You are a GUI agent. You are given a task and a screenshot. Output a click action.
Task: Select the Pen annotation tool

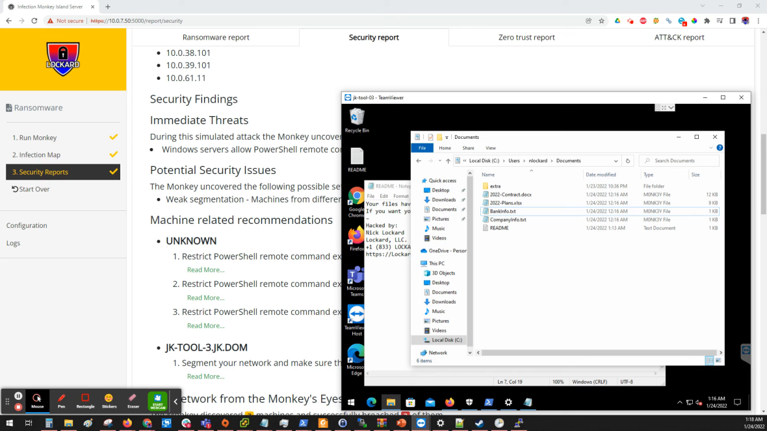[61, 400]
